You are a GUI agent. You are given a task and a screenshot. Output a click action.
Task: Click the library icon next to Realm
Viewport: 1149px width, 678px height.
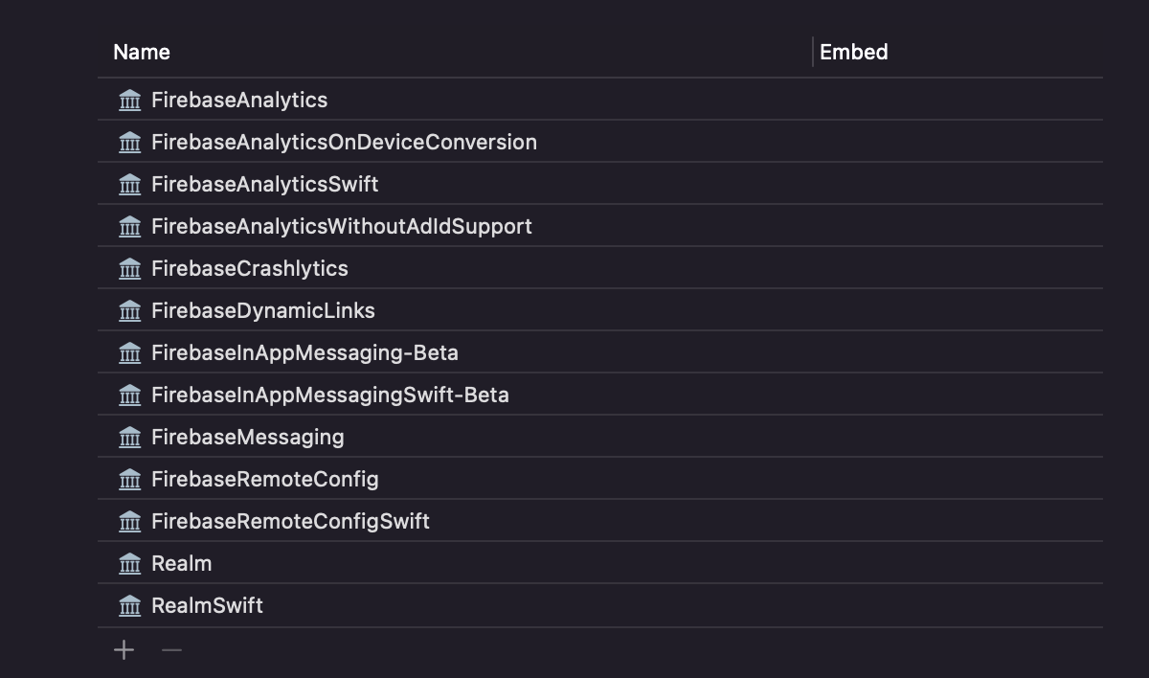point(129,563)
